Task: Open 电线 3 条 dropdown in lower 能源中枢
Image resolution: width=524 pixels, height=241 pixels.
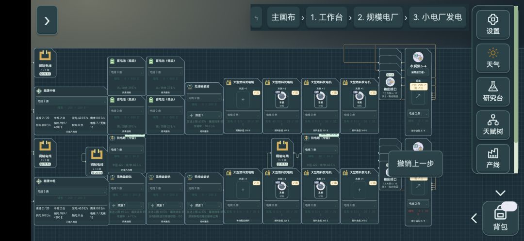Action: 71,192
